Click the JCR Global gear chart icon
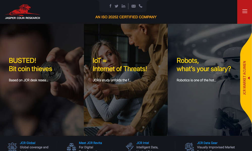252x151 pixels. click(12, 147)
